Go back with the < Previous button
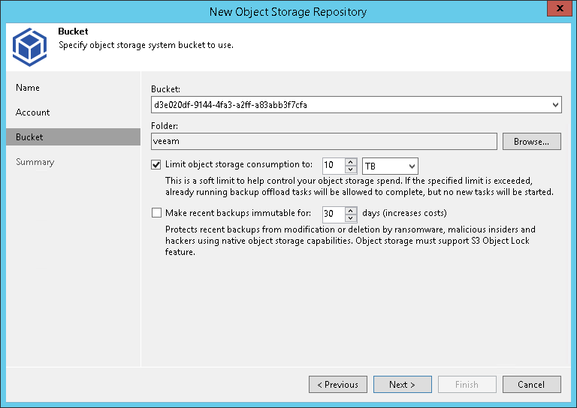 [338, 385]
